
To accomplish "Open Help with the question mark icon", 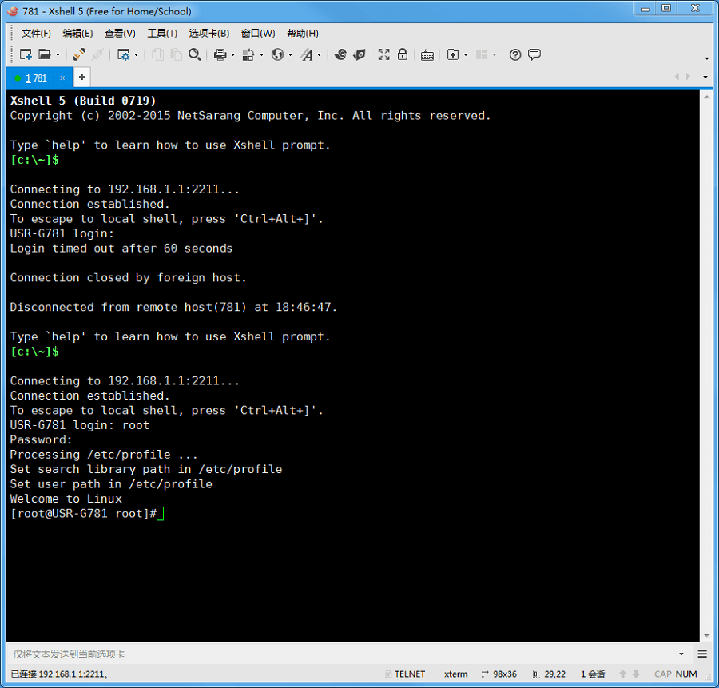I will (x=515, y=54).
